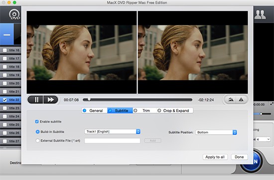Select the Build-in Subtitle radio button

click(37, 132)
